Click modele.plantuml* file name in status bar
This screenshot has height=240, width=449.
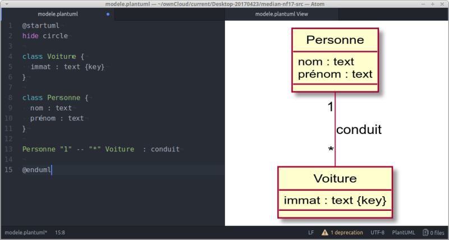tap(26, 233)
